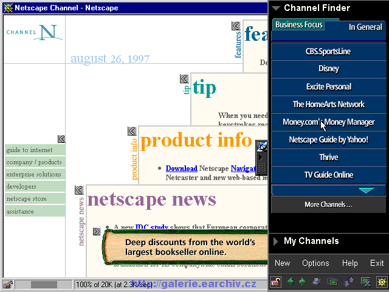Open the company / products sidebar link
The image size is (389, 292).
[35, 162]
